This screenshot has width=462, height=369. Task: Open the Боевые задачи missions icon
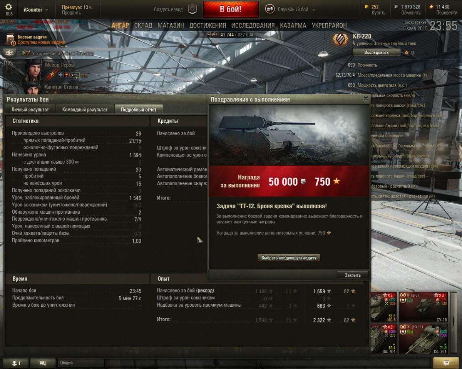(x=11, y=39)
